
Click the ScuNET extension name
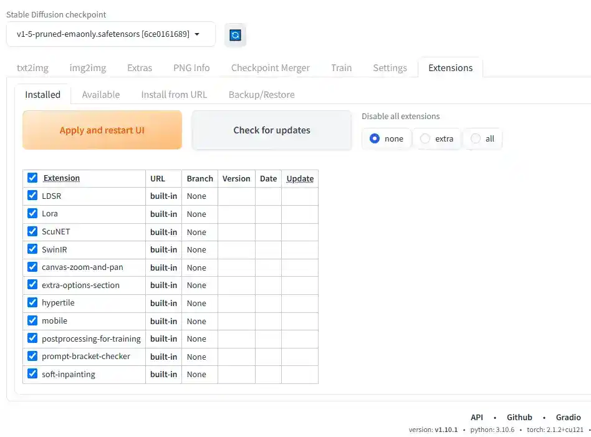55,231
